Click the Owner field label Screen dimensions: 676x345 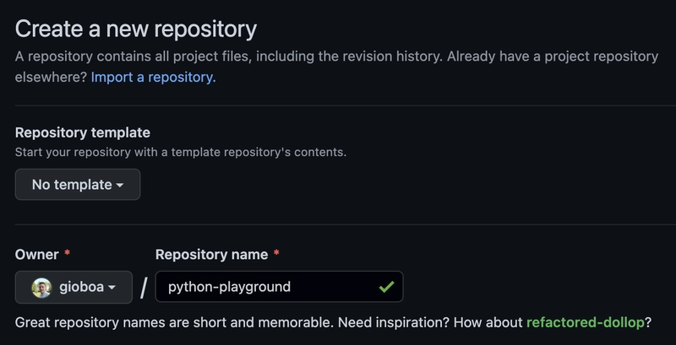point(37,255)
